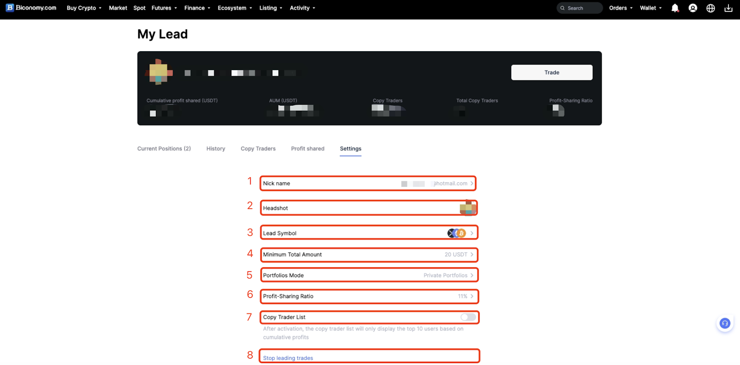Expand the Wallet dropdown in header
The height and width of the screenshot is (365, 740).
tap(651, 8)
